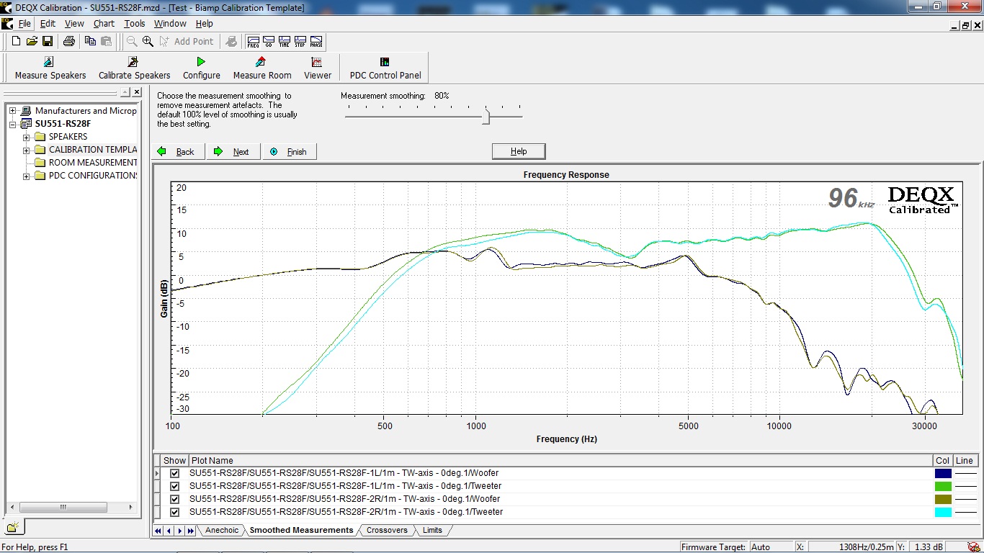Save the project with the floppy icon
Image resolution: width=984 pixels, height=553 pixels.
click(x=48, y=42)
